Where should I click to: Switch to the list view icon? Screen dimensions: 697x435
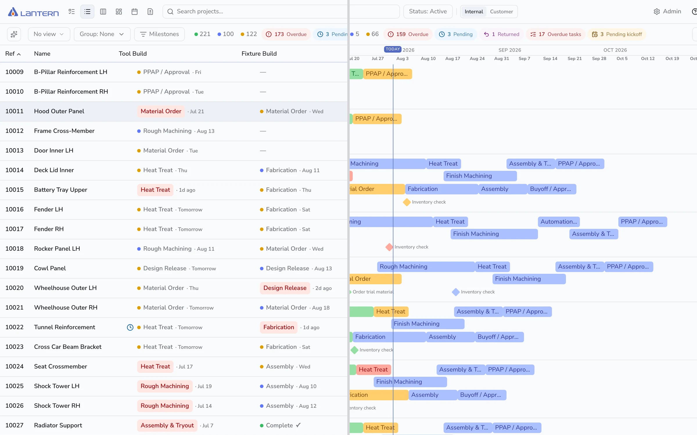click(x=87, y=12)
